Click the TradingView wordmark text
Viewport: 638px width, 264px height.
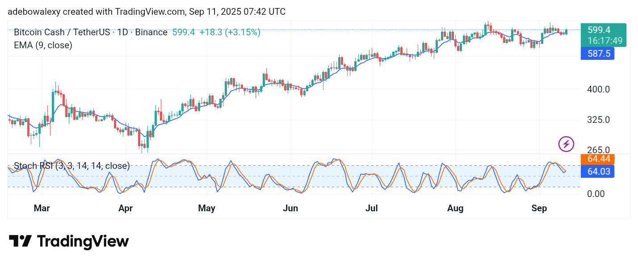(83, 242)
